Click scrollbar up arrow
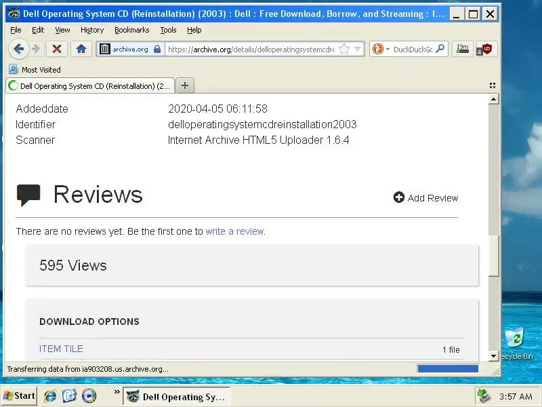542x407 pixels. click(494, 99)
